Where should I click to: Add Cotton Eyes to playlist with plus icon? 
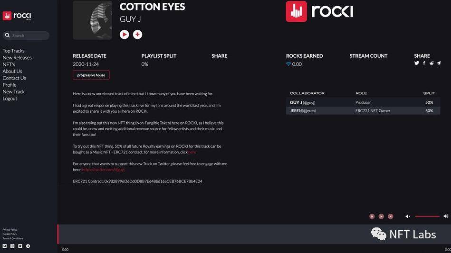coord(137,34)
